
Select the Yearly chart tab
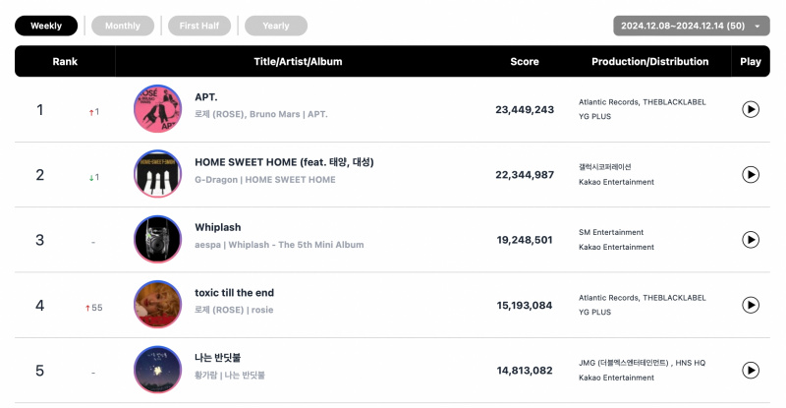[x=276, y=26]
